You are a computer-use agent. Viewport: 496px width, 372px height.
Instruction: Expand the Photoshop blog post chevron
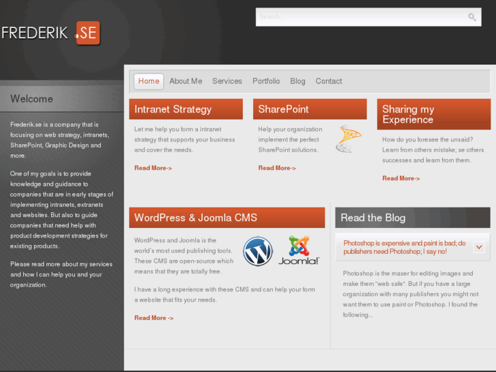[479, 247]
